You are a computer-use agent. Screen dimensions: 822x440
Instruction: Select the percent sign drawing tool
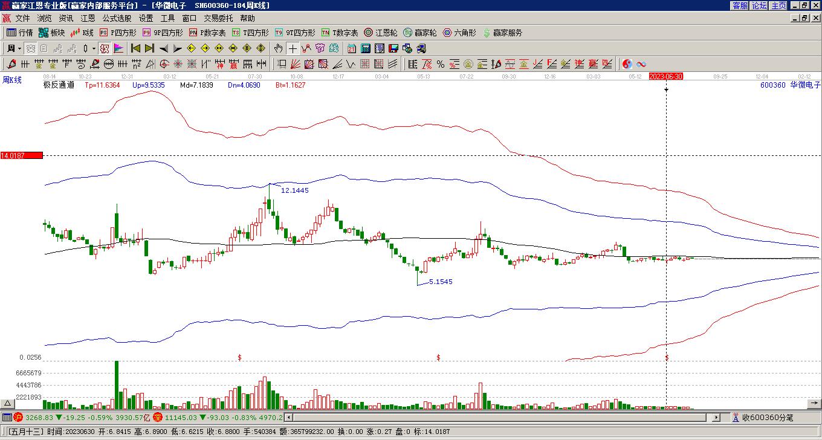point(441,64)
